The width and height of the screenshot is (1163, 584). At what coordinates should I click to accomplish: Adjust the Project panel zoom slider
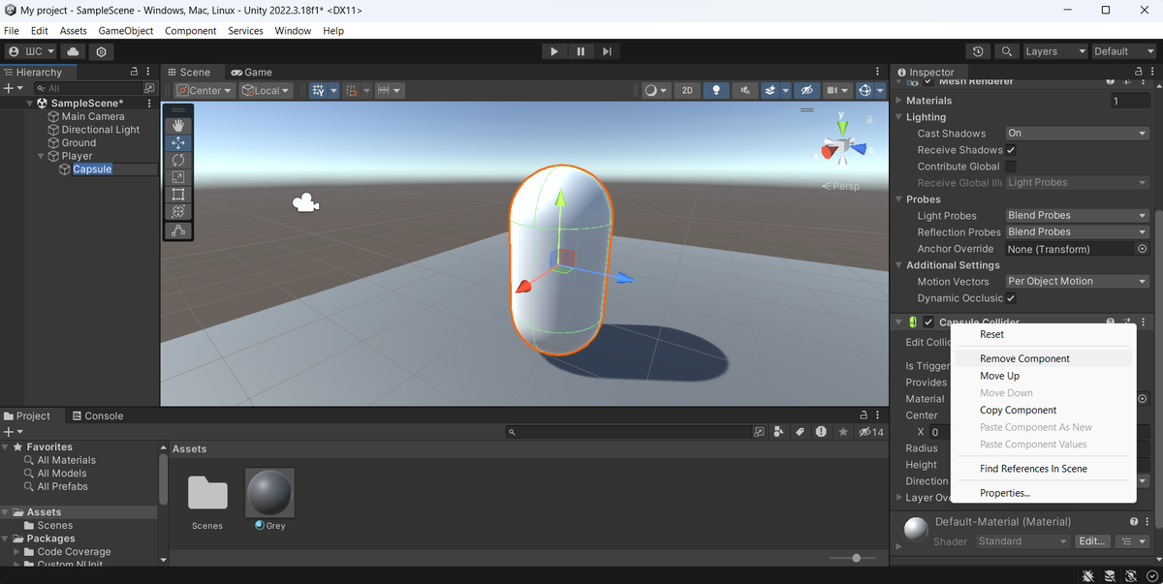pos(855,558)
